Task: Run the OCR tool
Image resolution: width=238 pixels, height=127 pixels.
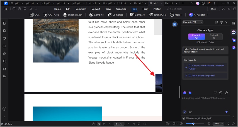Action: coord(35,15)
